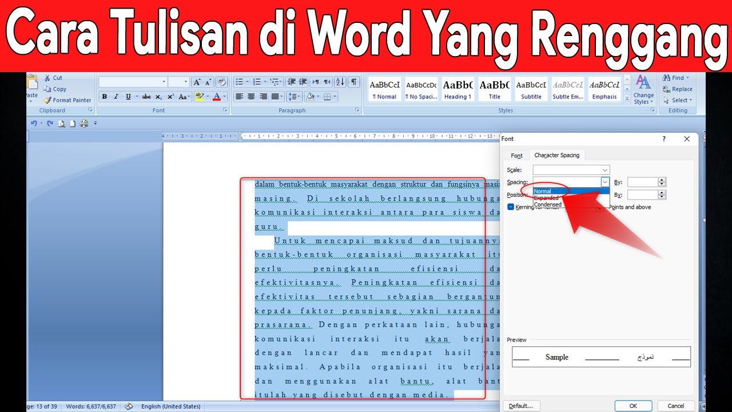This screenshot has width=732, height=412.
Task: Switch to the Font tab
Action: pos(516,156)
